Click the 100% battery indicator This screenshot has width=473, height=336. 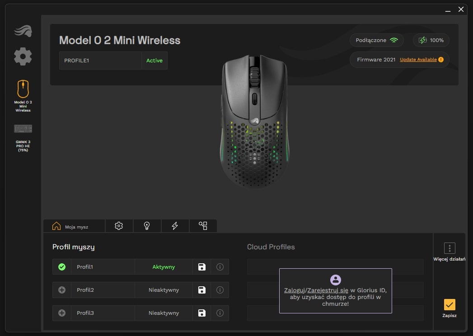431,40
